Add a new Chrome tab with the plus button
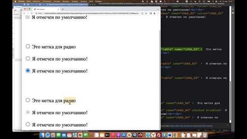Screen dimensions: 247x139 pos(63,9)
